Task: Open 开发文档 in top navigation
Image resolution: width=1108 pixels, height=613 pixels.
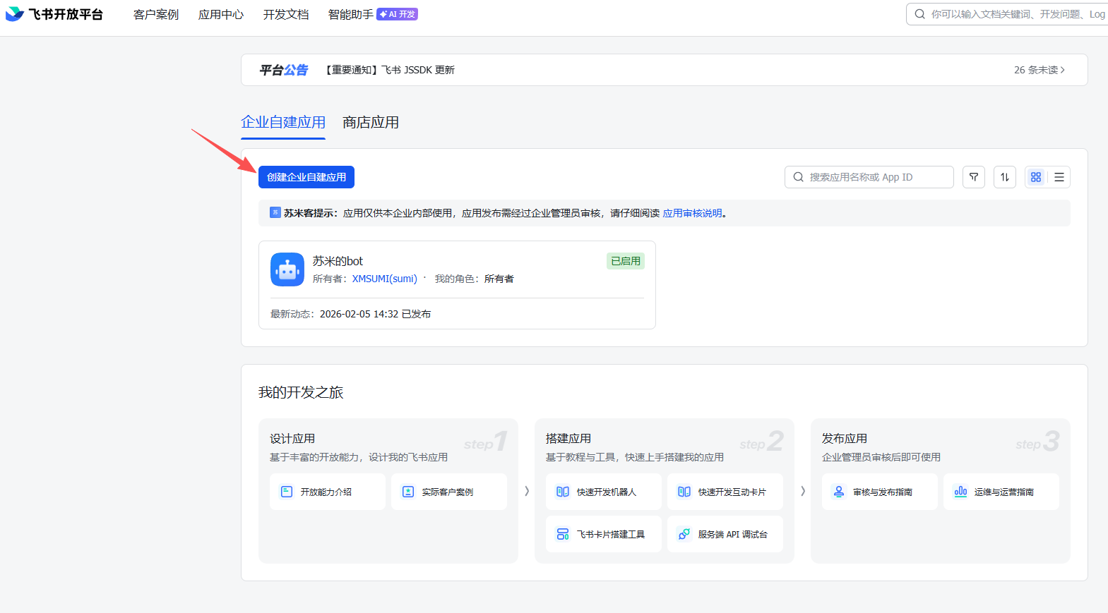Action: pos(286,14)
